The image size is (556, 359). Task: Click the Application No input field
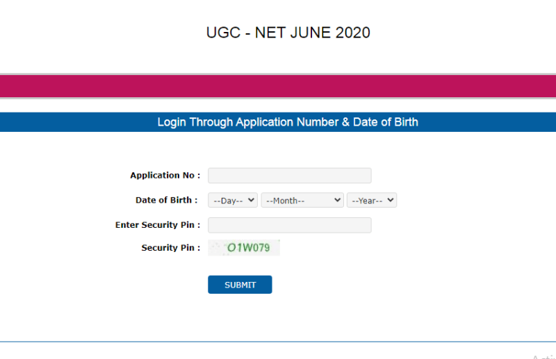click(289, 176)
